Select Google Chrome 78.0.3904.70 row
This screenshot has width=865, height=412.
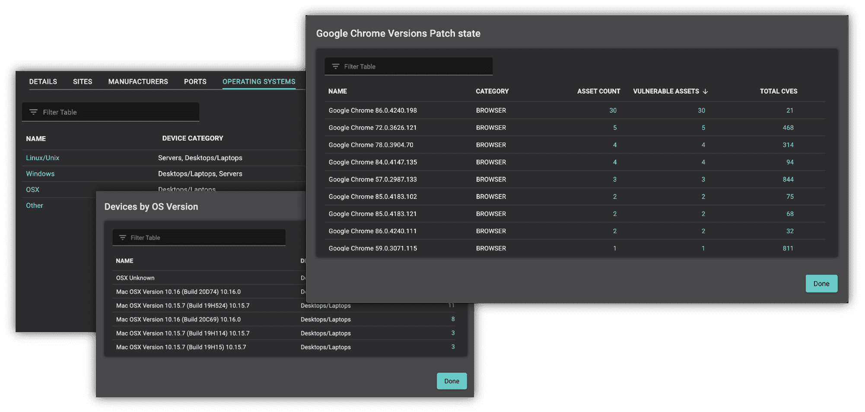575,145
